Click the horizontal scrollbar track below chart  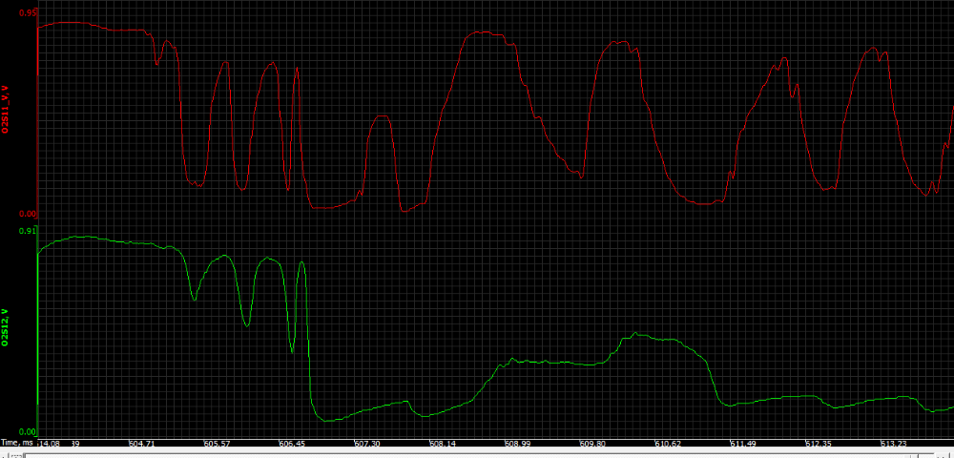pos(477,453)
